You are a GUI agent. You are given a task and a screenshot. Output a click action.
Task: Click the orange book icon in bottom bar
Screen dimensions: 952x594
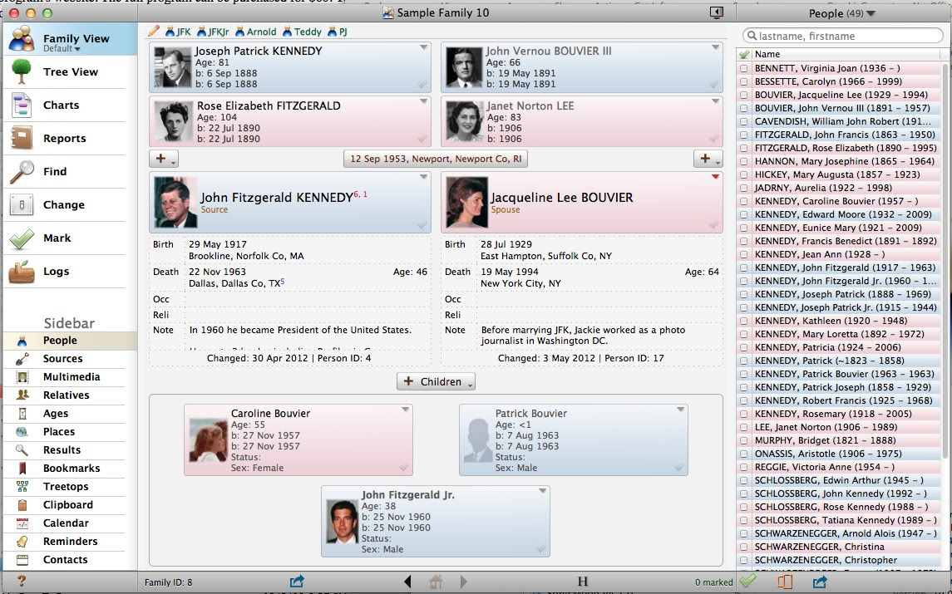click(784, 582)
